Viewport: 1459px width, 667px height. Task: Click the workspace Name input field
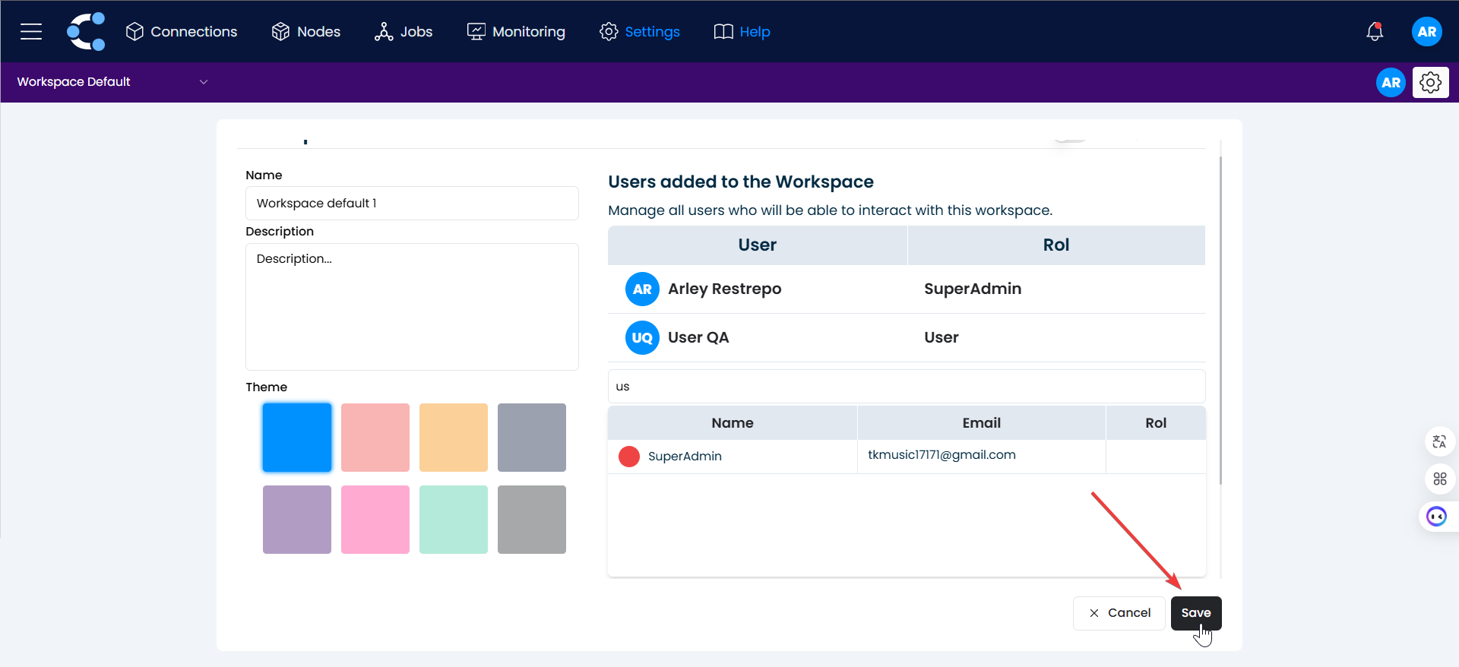(412, 203)
